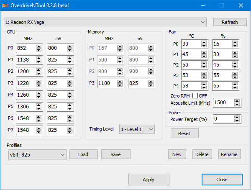Decrease Memory P3 mV with down arrow
251x190 pixels.
point(151,85)
